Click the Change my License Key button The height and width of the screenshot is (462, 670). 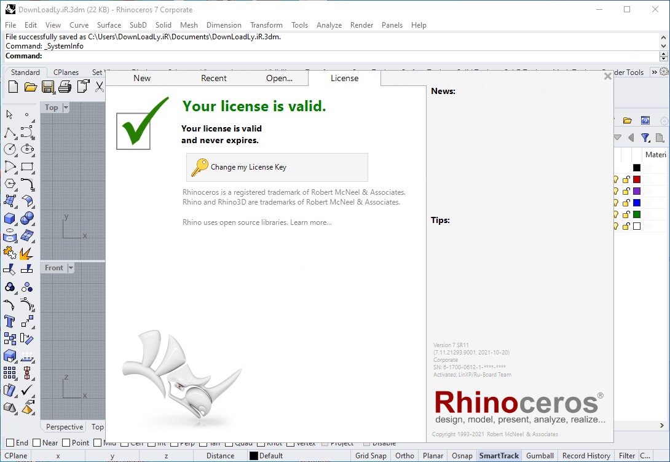tap(277, 167)
